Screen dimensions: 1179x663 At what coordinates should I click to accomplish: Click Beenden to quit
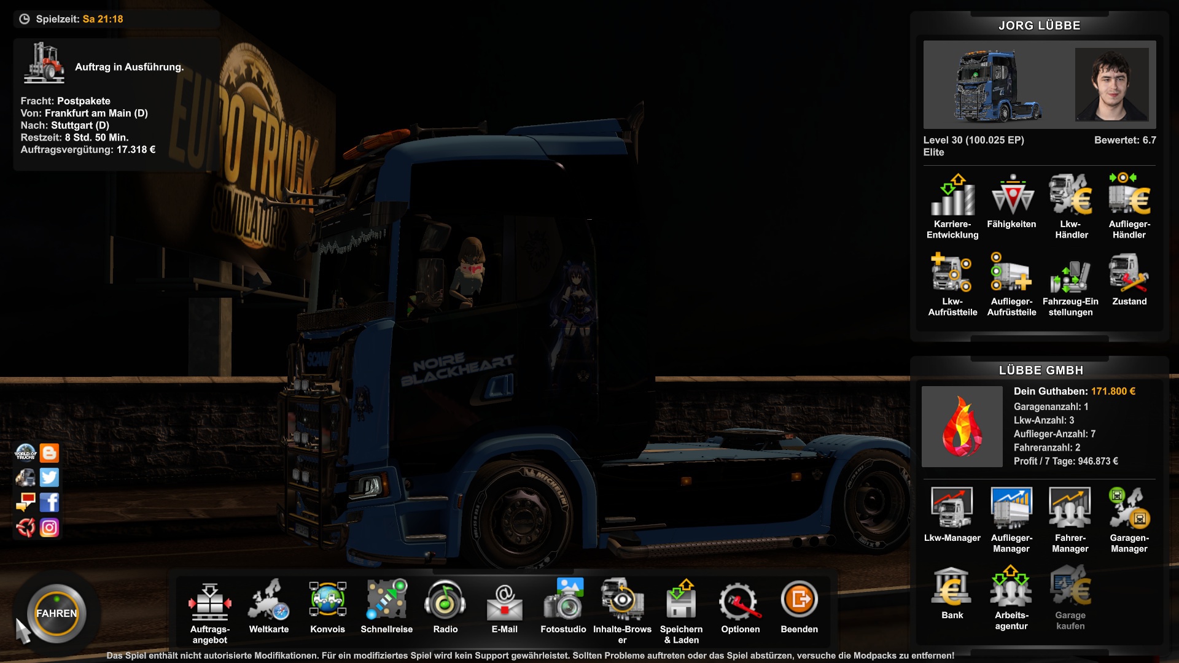800,607
